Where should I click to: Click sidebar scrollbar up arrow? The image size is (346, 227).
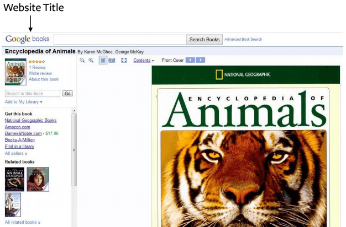tap(74, 111)
